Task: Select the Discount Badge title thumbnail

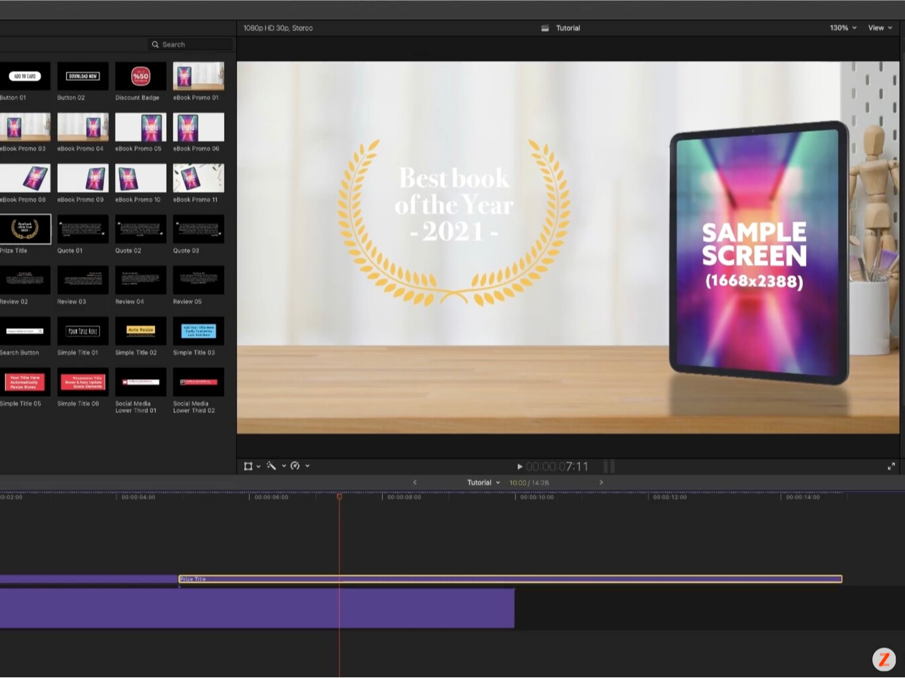Action: [140, 76]
